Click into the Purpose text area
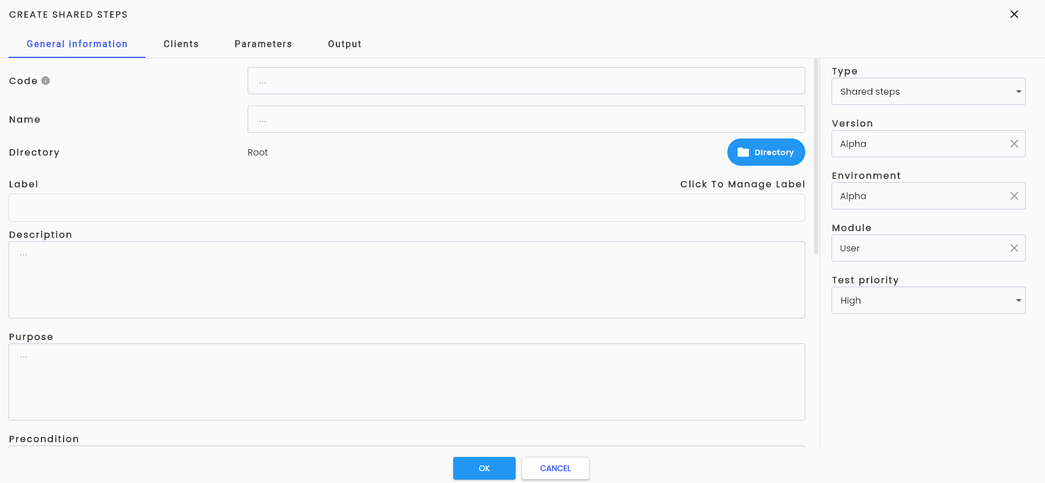 [407, 382]
